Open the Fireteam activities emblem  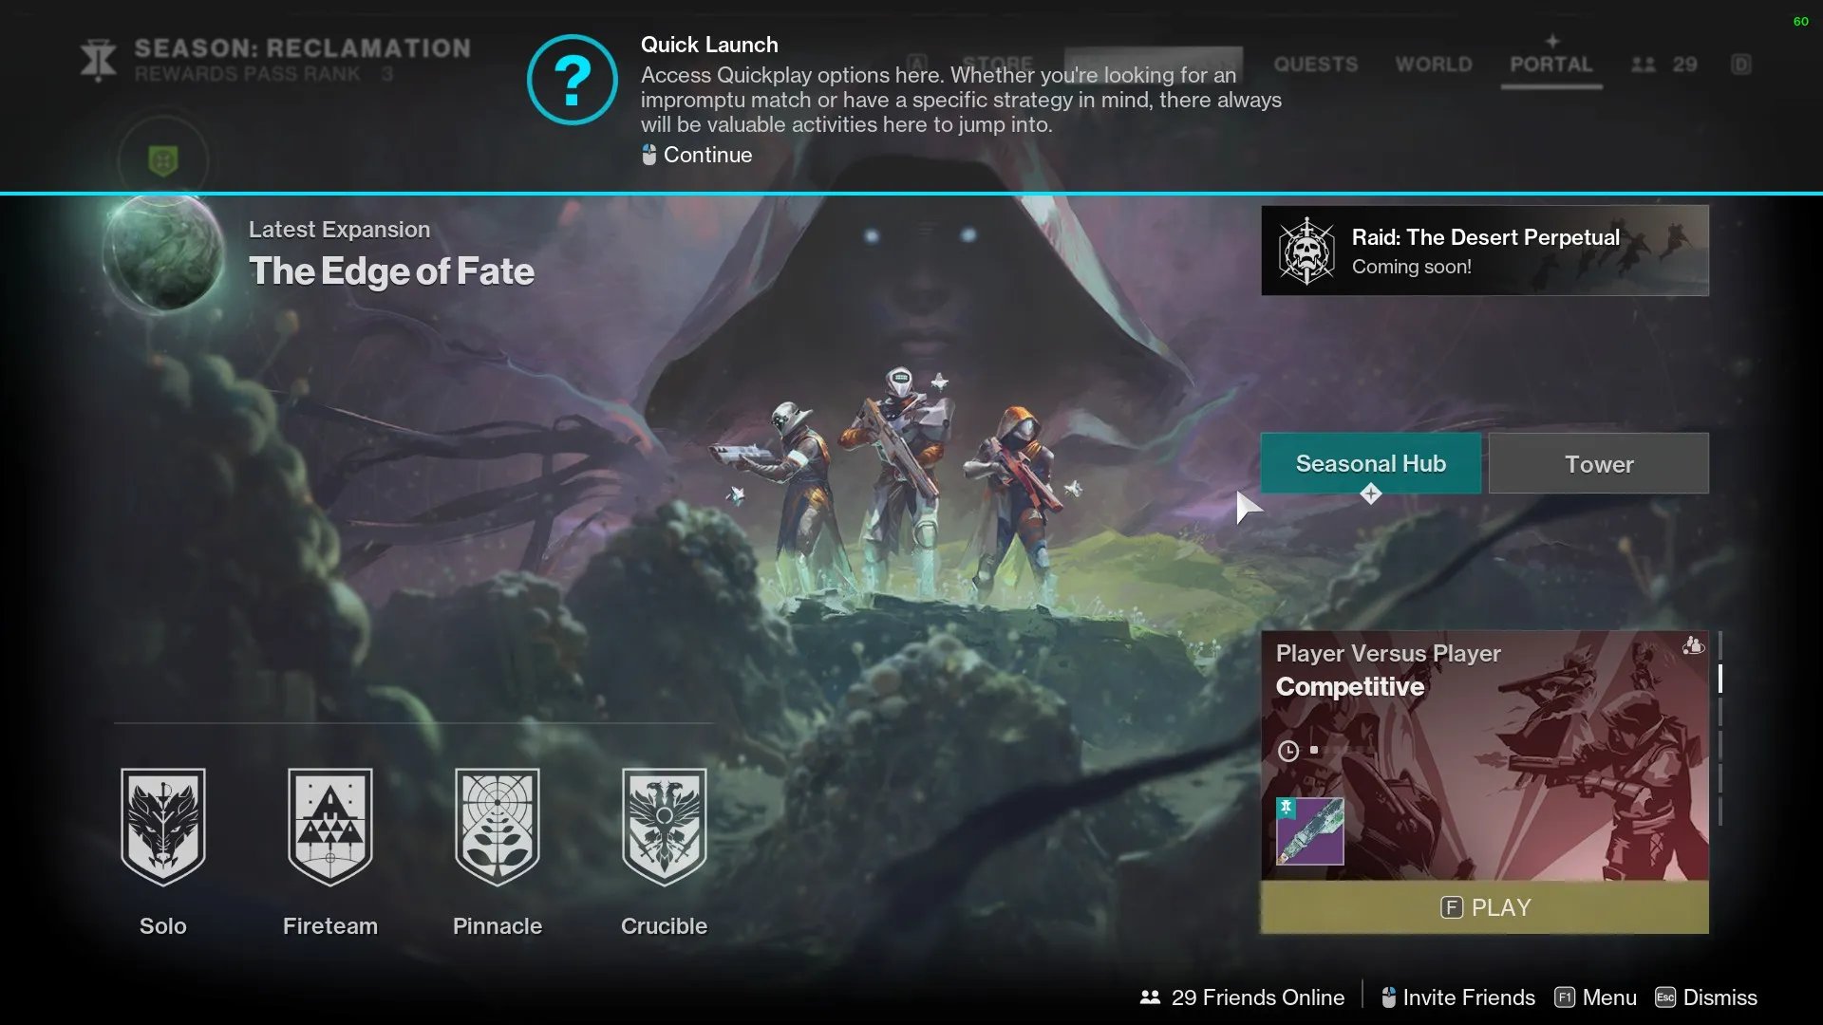330,826
